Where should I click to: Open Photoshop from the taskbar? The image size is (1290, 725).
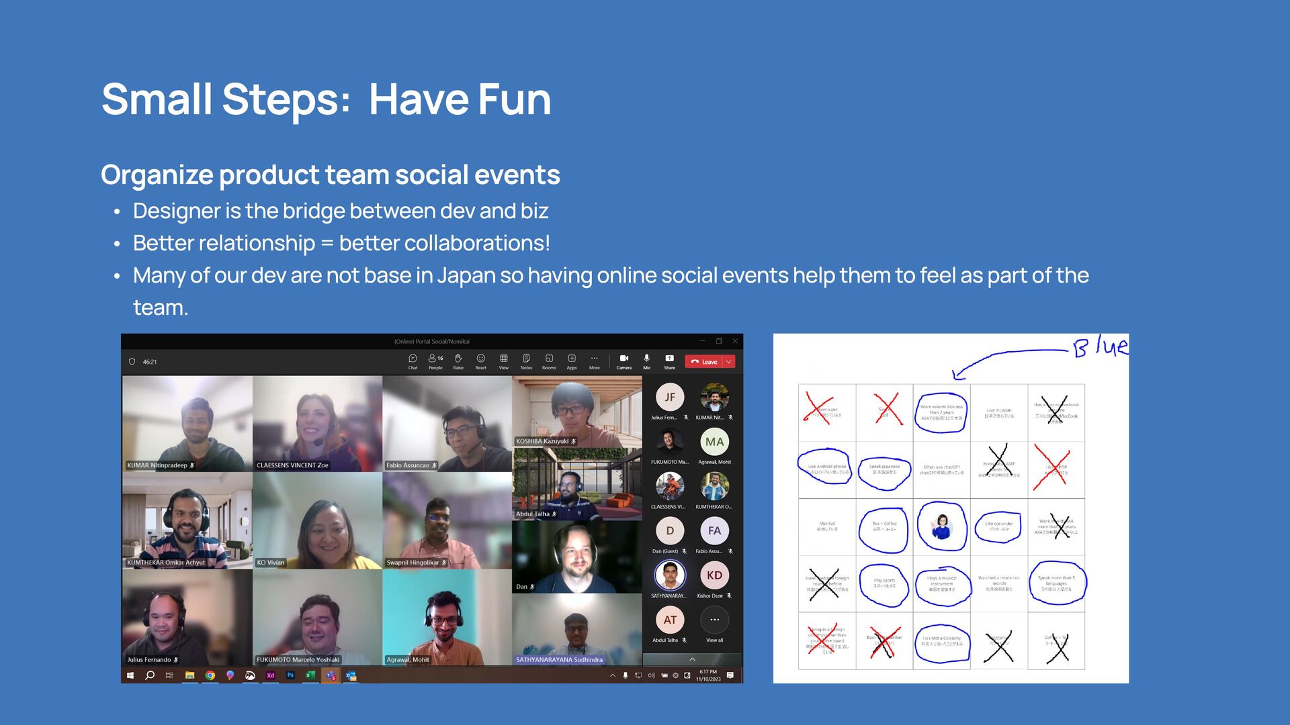290,675
